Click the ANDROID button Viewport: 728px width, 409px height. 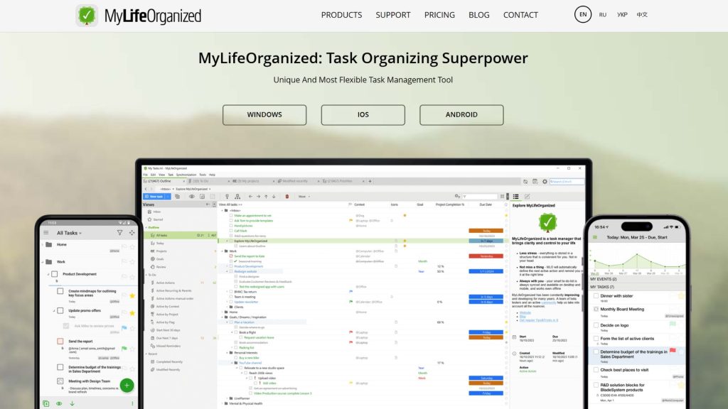pyautogui.click(x=461, y=114)
